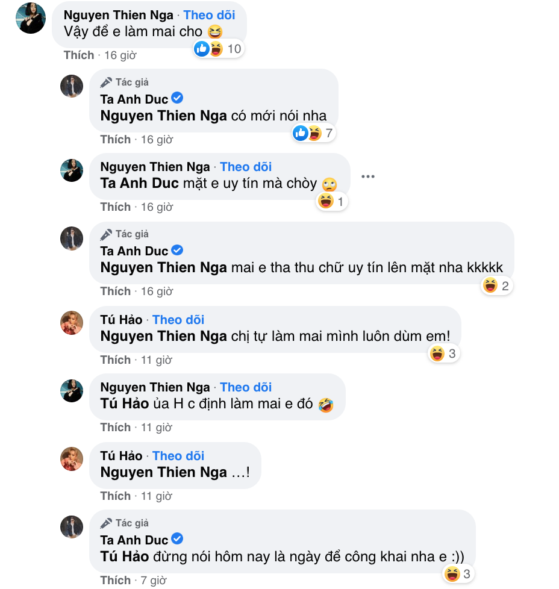Viewport: 559px width, 589px height.
Task: Click verified badge on first Ta Anh Duc reply
Action: point(178,98)
